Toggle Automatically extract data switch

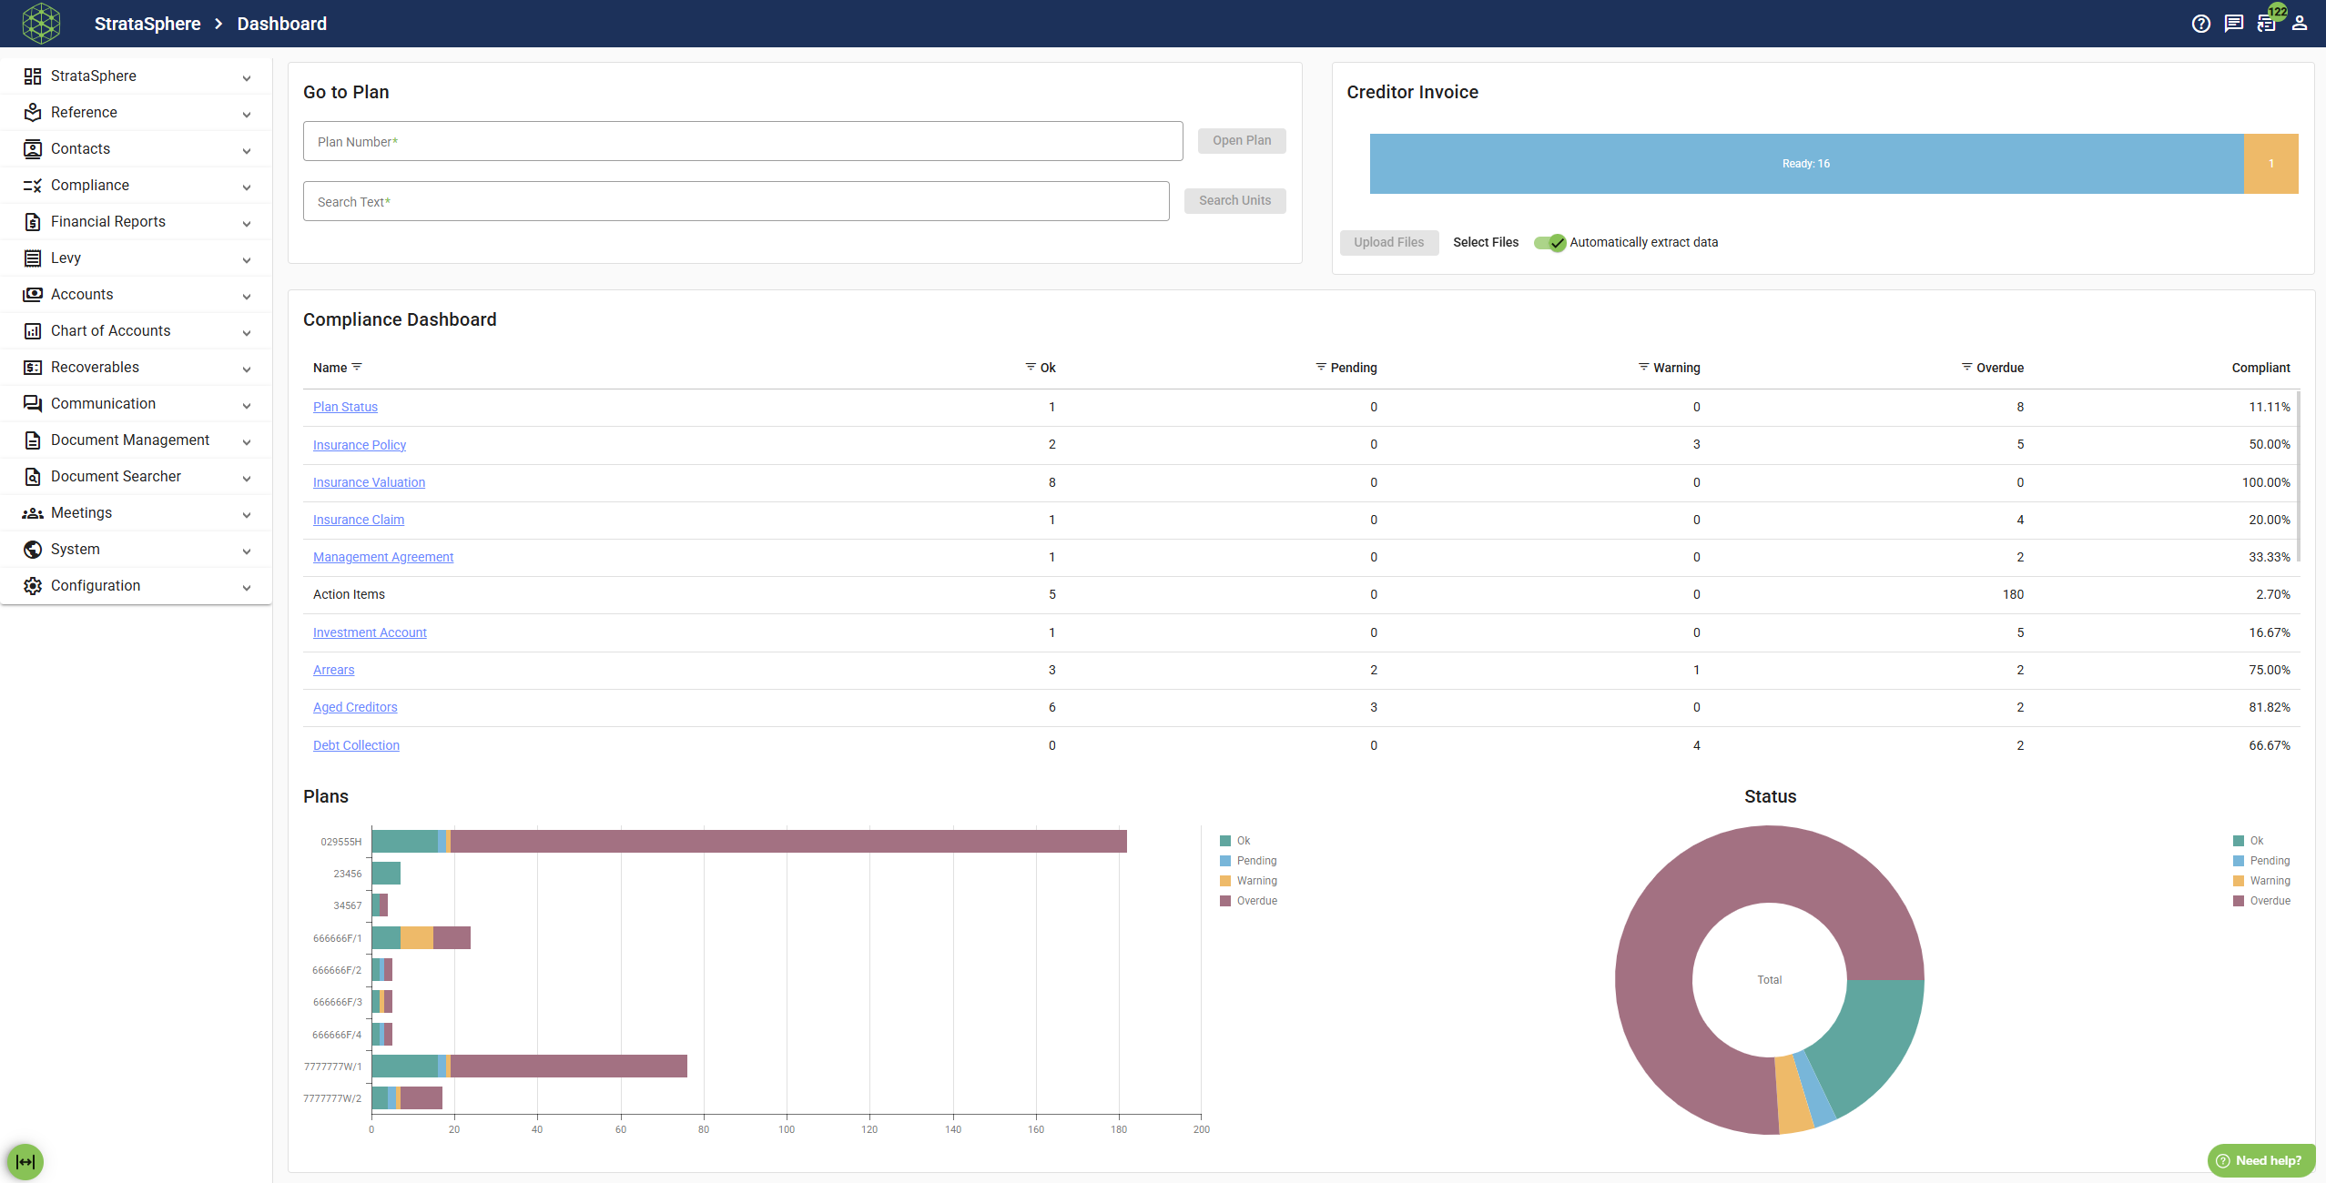1549,242
